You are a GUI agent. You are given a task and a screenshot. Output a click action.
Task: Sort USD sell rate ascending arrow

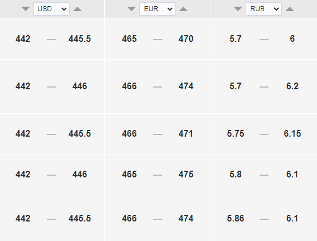[77, 9]
